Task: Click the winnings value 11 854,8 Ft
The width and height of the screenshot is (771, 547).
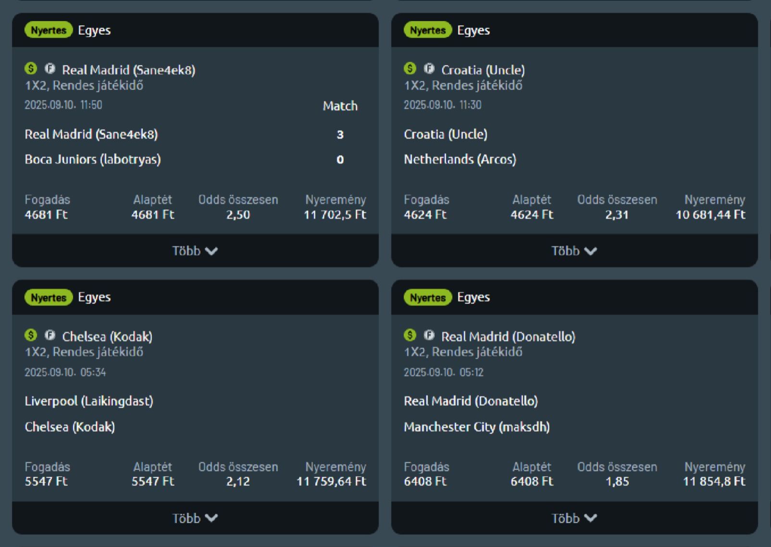Action: click(x=714, y=481)
